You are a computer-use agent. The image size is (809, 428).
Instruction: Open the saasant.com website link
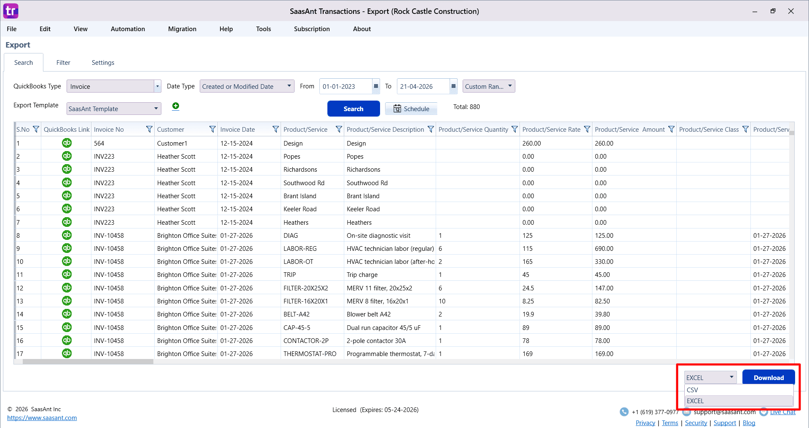[x=42, y=418]
